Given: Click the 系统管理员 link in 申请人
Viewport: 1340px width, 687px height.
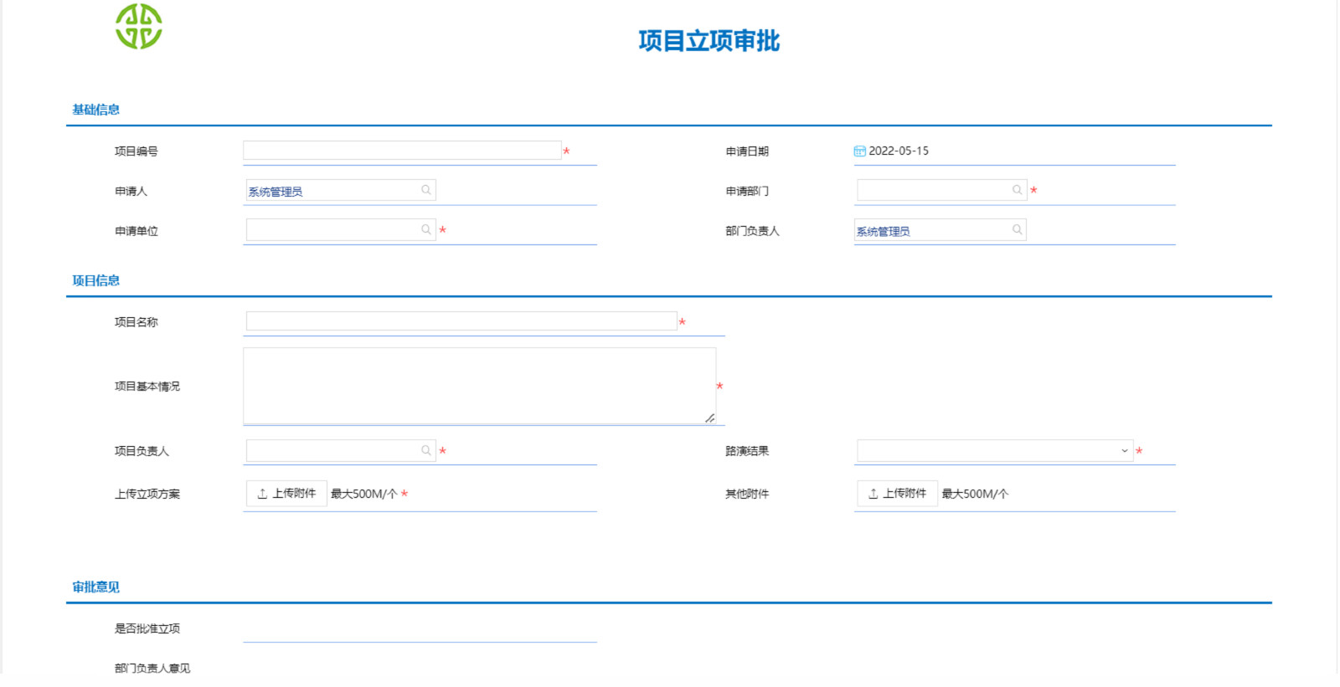Looking at the screenshot, I should (x=276, y=192).
